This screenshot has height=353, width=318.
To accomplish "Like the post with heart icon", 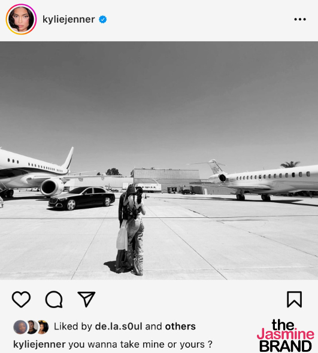I will [x=21, y=299].
